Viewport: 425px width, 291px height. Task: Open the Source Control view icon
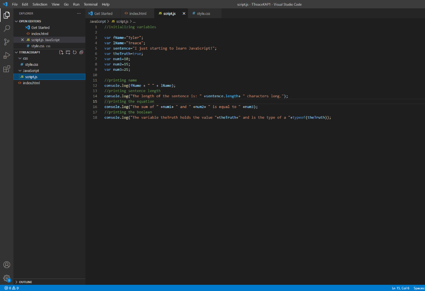tap(7, 42)
